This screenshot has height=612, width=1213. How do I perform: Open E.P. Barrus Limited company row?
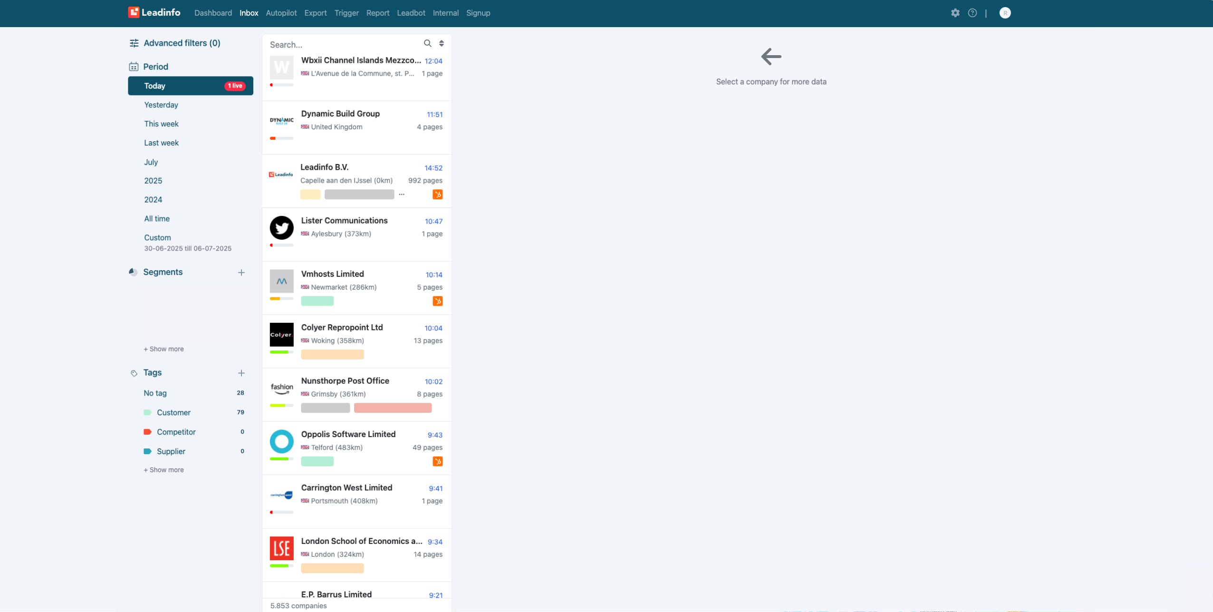356,591
